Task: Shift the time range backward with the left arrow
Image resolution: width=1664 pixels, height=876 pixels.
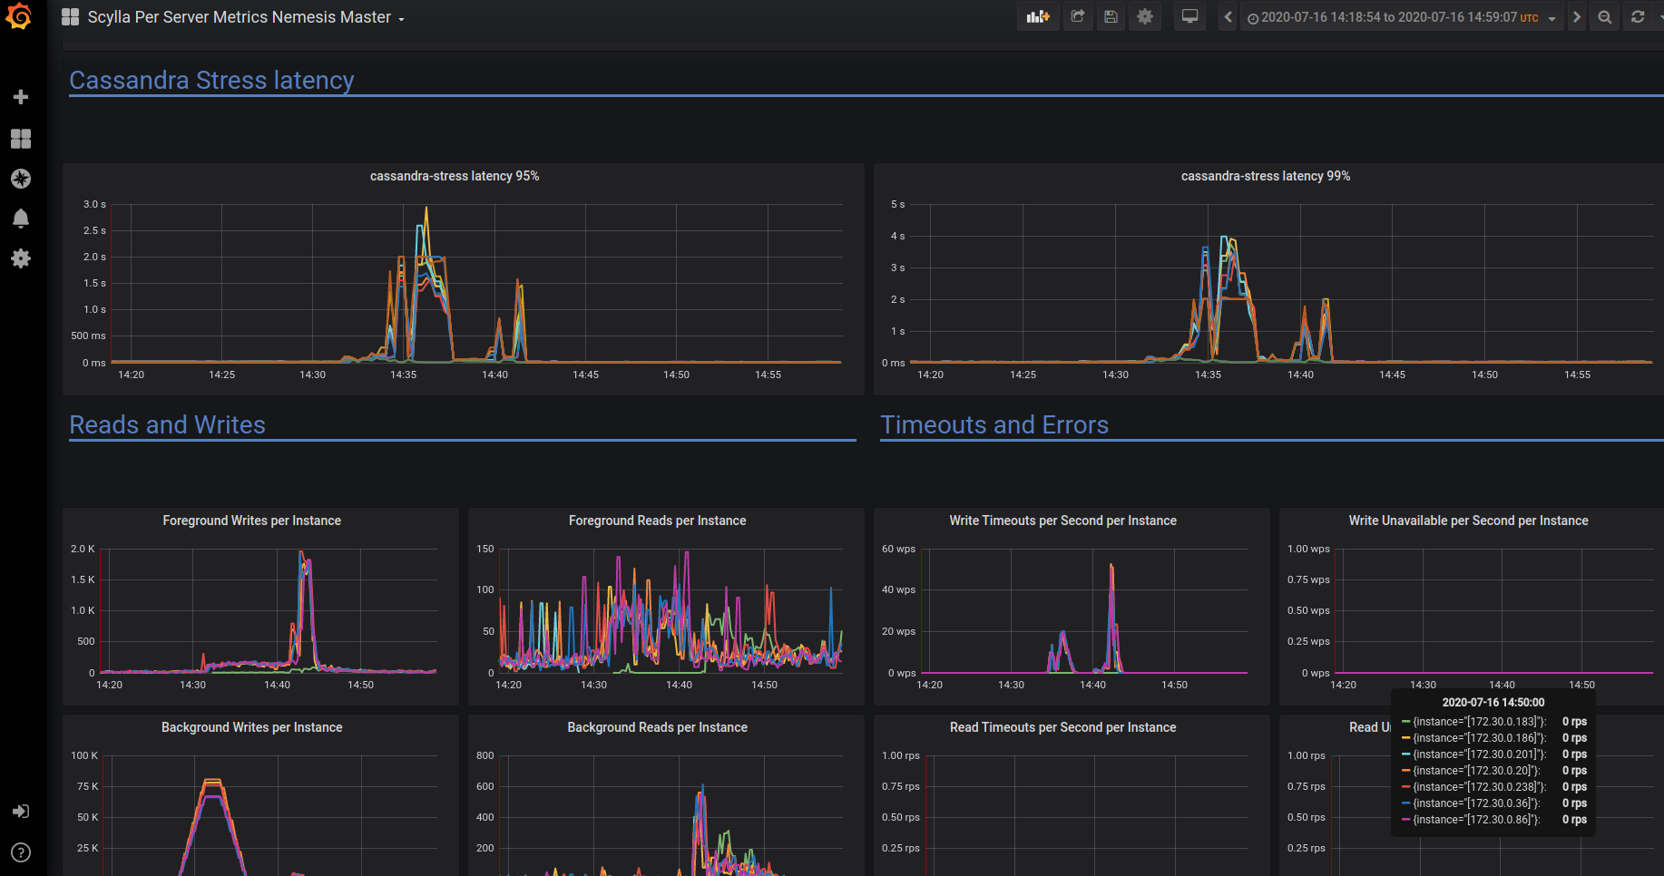Action: coord(1227,16)
